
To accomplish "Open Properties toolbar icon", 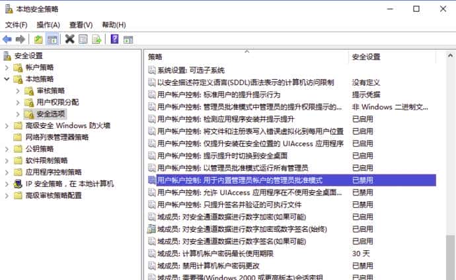I will (x=83, y=39).
